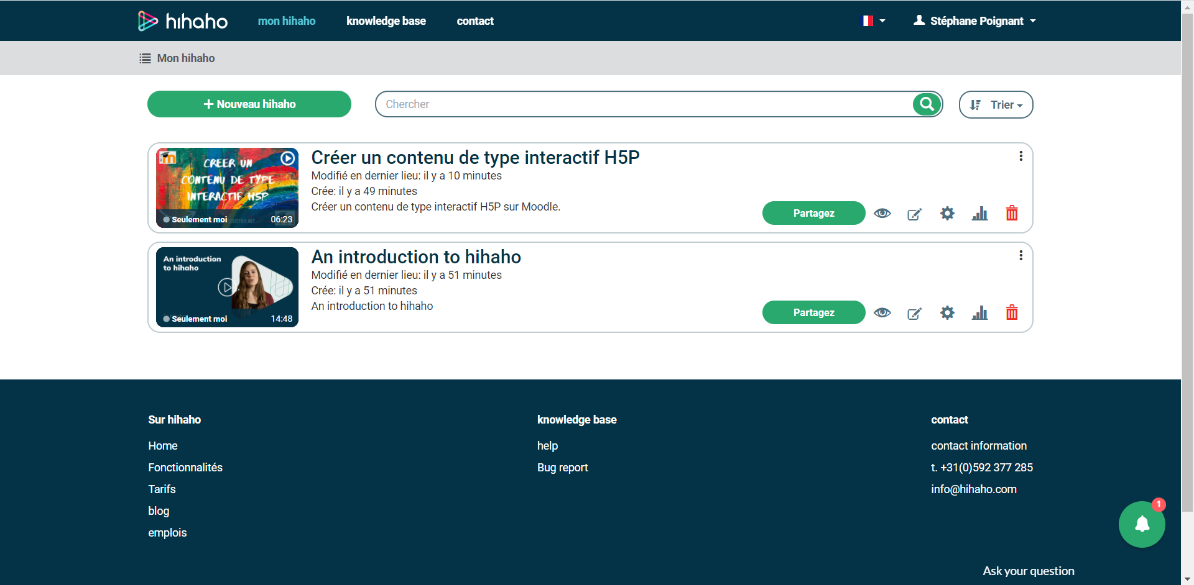
Task: Open the notification bell chat widget
Action: click(x=1142, y=524)
